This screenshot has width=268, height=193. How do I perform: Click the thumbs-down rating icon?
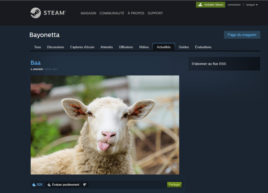click(85, 185)
